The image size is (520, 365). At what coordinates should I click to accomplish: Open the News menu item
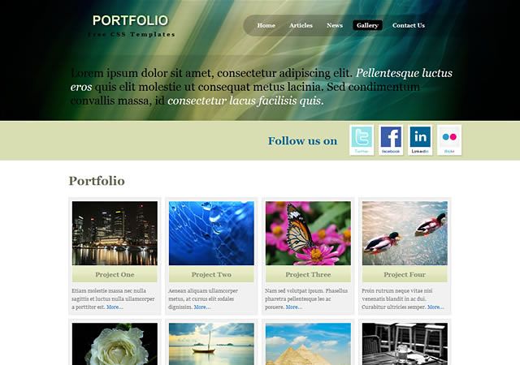(335, 25)
